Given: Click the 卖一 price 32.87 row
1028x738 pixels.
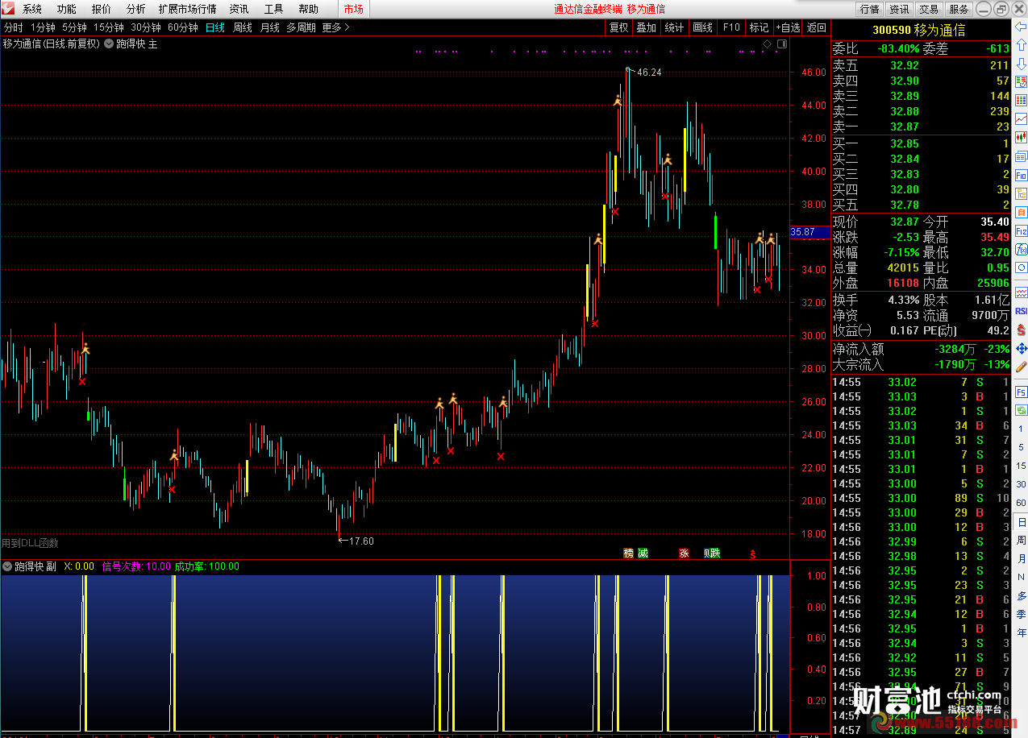Looking at the screenshot, I should tap(921, 126).
